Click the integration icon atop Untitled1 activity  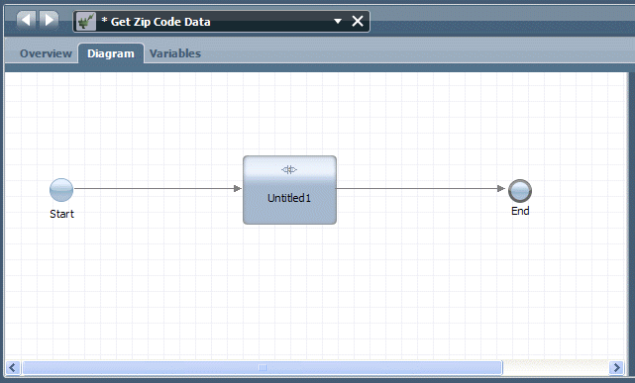point(289,169)
